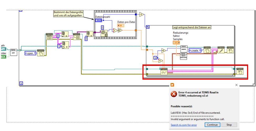Open the 'open' enum constant dropdown
The height and width of the screenshot is (131, 256).
30,53
